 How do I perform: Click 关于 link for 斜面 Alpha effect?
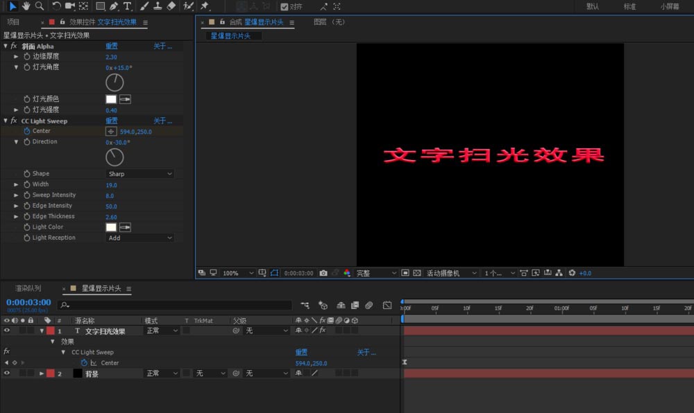coord(162,46)
